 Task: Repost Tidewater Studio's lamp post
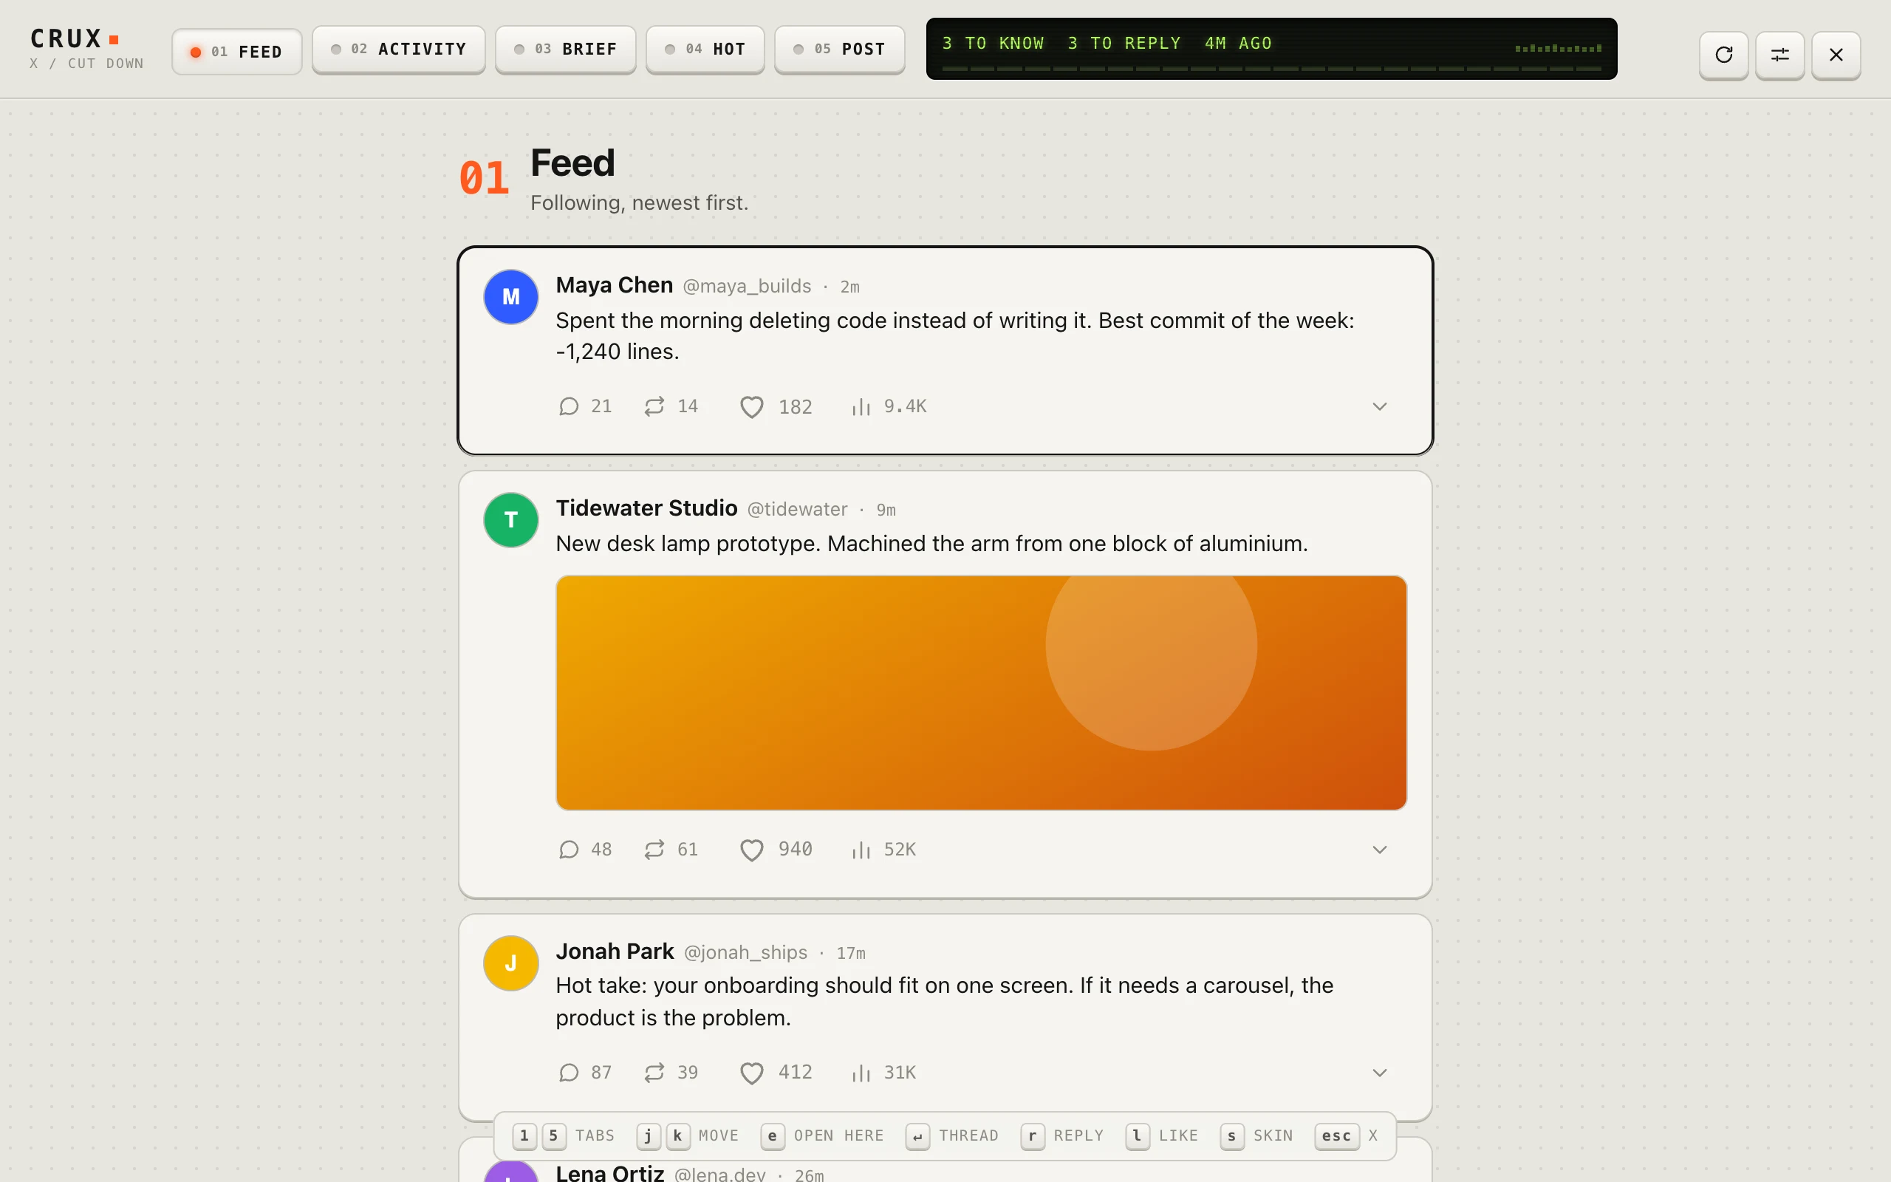[654, 850]
